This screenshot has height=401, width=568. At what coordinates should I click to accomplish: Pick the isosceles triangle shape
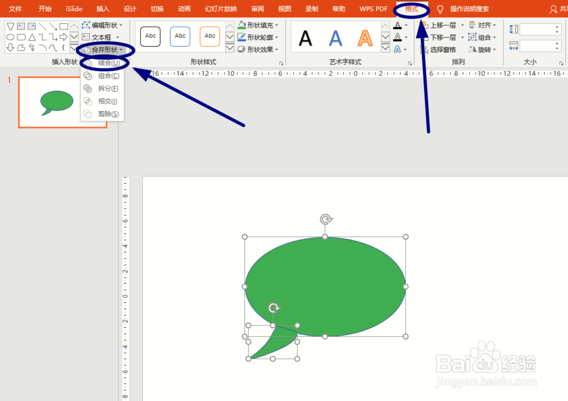pyautogui.click(x=32, y=37)
